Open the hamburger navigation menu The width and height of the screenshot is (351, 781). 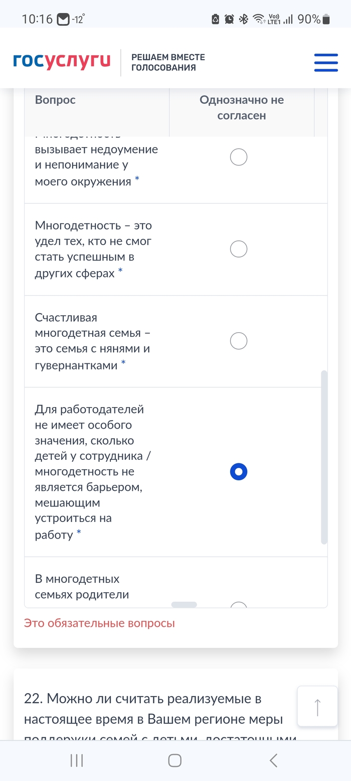325,62
